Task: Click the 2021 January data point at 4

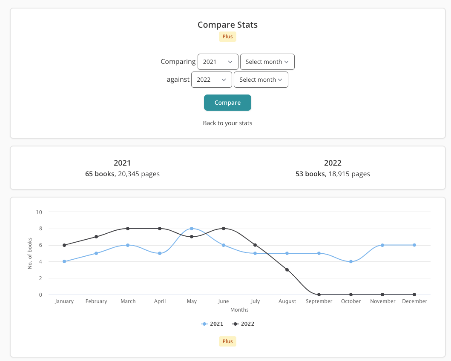Action: tap(64, 261)
